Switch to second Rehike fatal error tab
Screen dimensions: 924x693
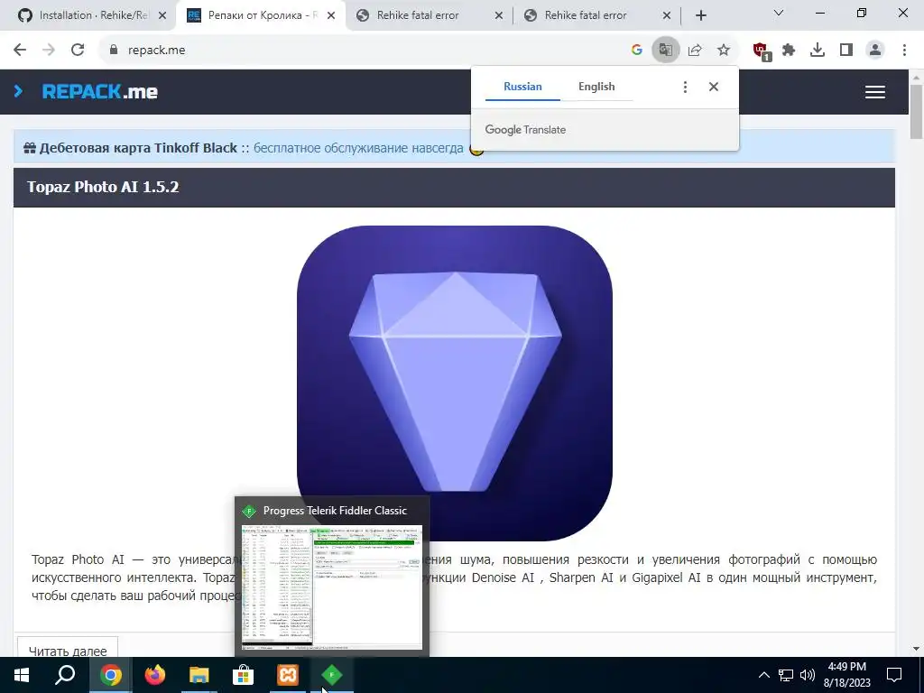[597, 15]
